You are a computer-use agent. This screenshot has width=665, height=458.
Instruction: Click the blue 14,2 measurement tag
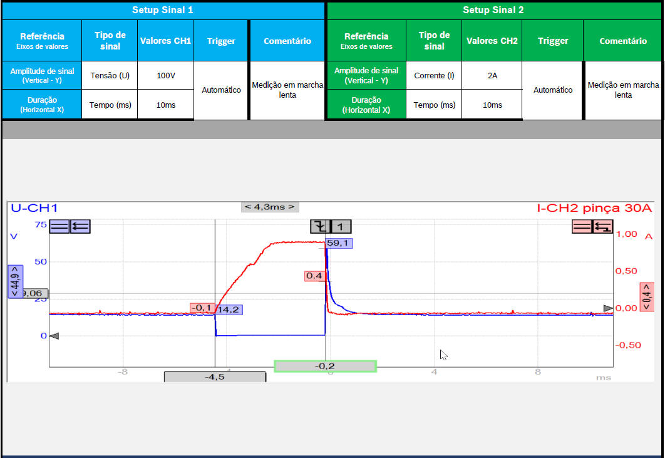[x=229, y=310]
